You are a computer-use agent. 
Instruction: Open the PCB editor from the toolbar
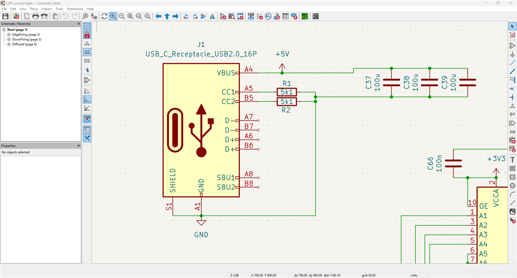pyautogui.click(x=305, y=16)
